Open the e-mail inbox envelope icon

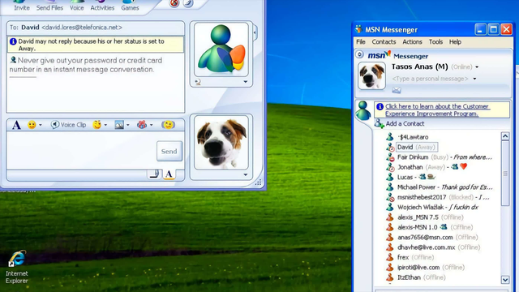click(397, 90)
